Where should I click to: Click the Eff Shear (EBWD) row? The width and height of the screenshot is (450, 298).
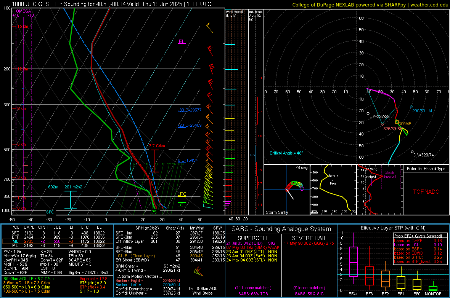click(170, 260)
